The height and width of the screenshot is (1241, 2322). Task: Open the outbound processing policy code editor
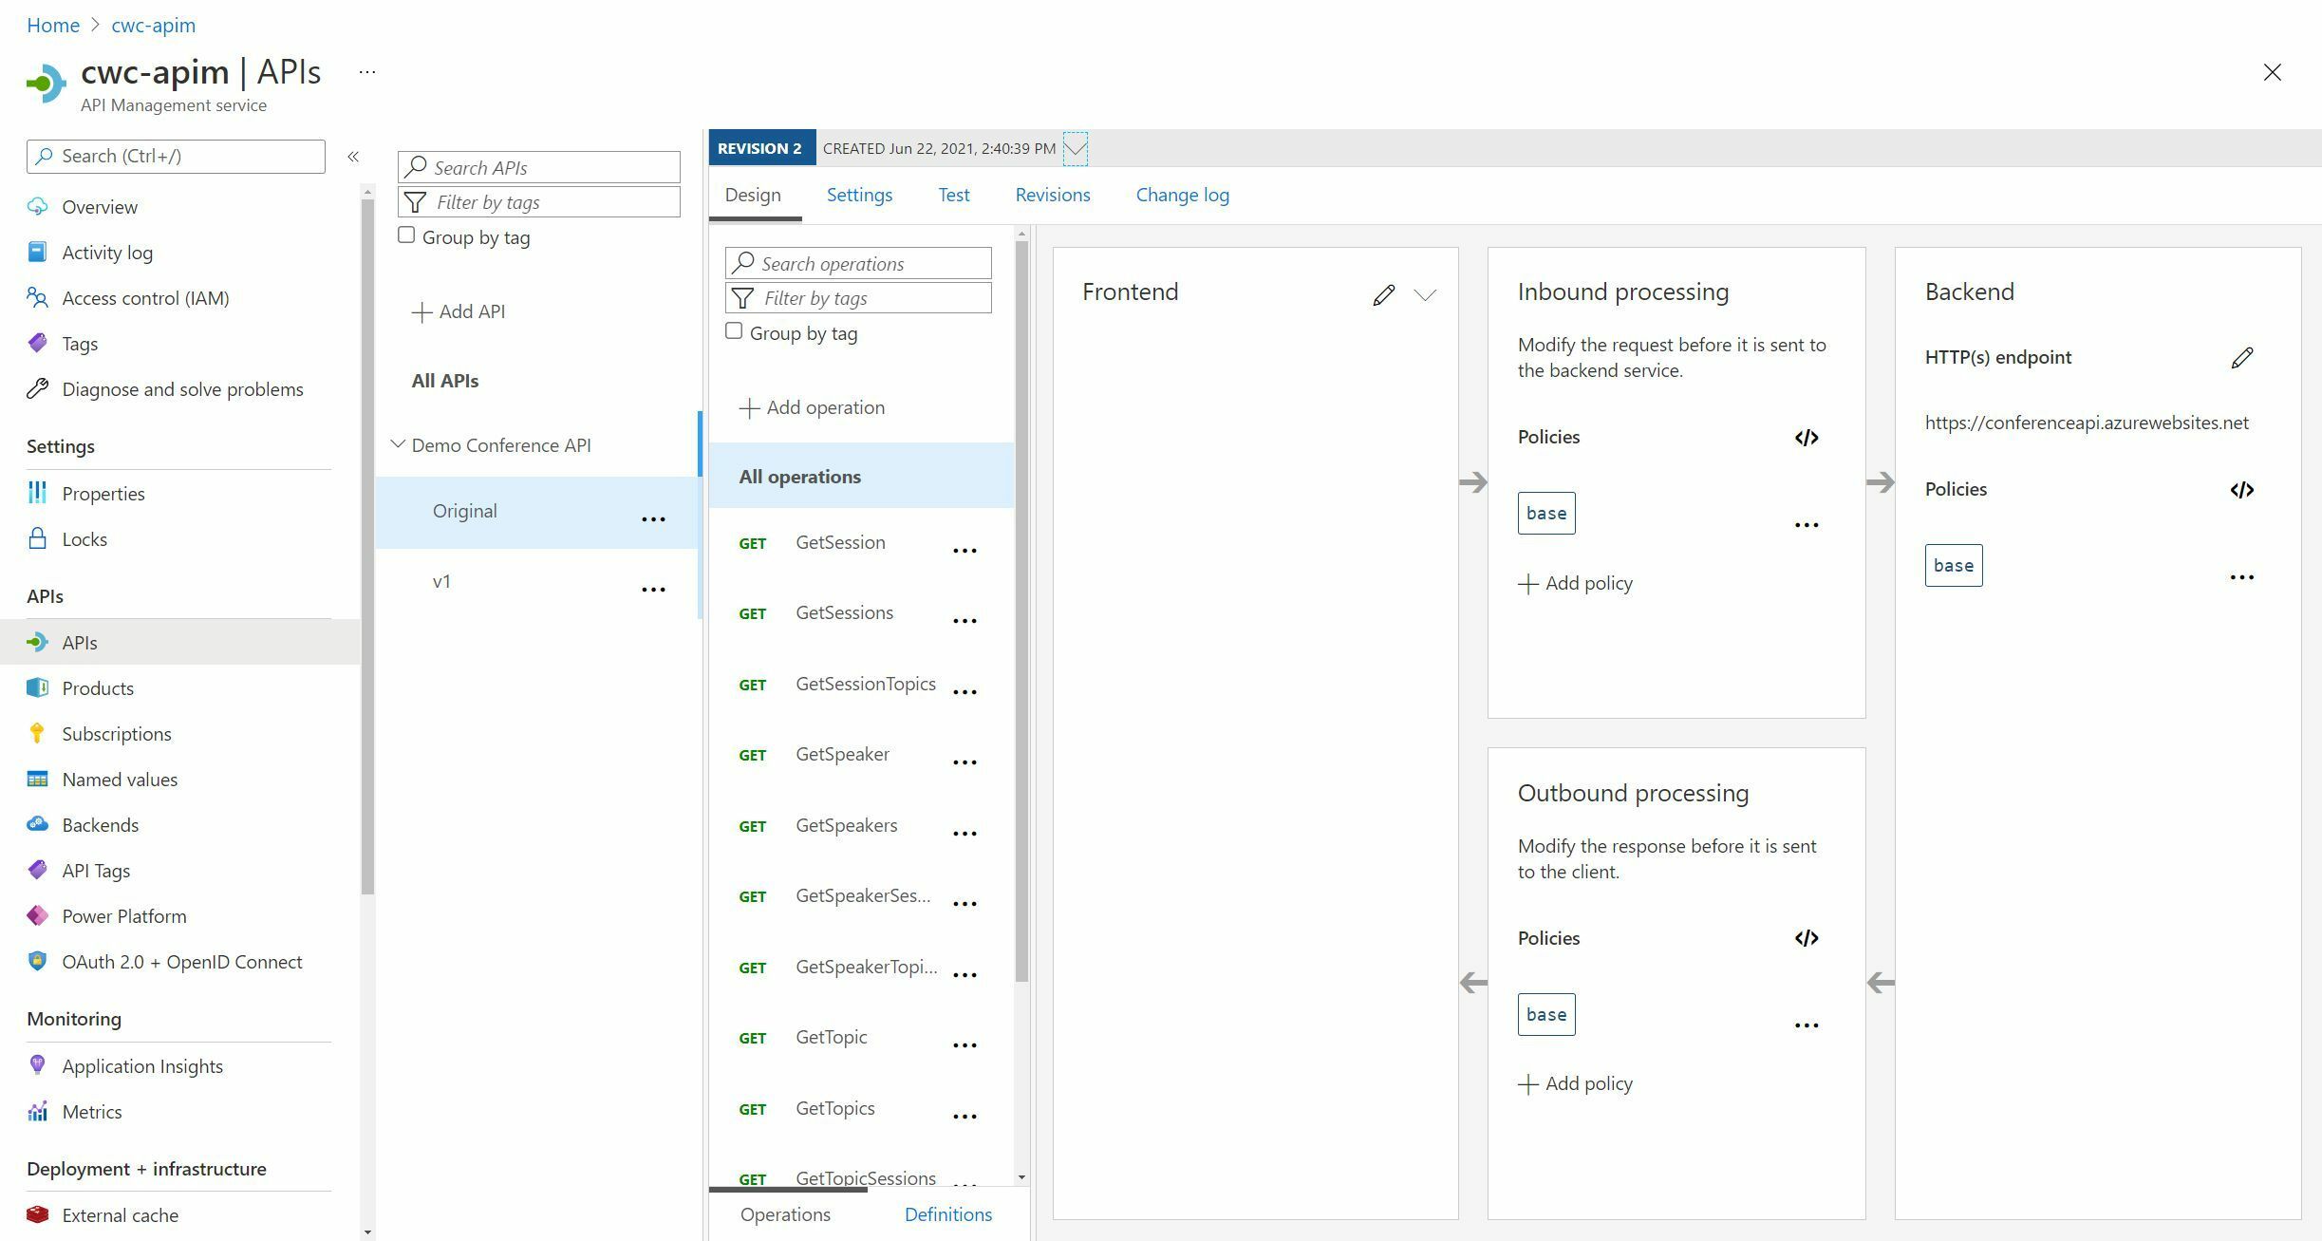tap(1807, 938)
